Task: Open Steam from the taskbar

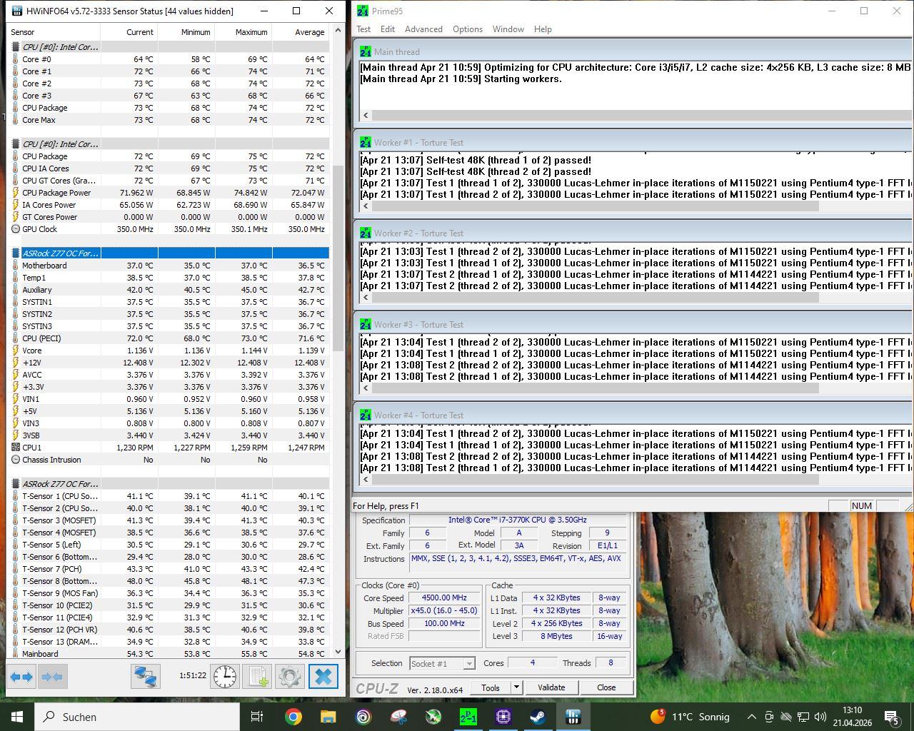Action: [538, 717]
